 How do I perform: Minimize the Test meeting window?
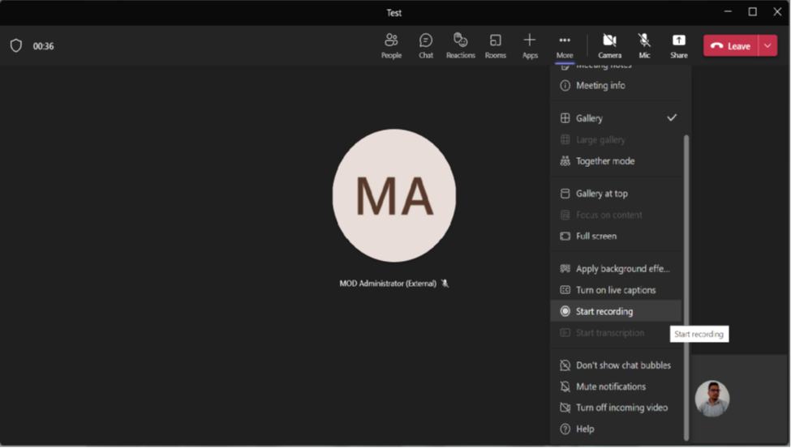tap(728, 11)
